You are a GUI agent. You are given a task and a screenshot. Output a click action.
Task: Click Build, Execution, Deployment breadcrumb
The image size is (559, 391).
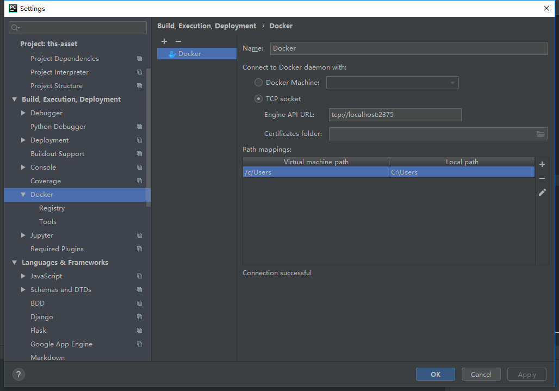click(207, 26)
